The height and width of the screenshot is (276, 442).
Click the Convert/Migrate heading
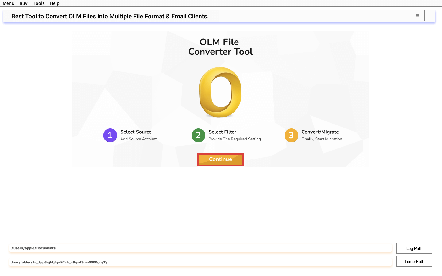tap(320, 132)
